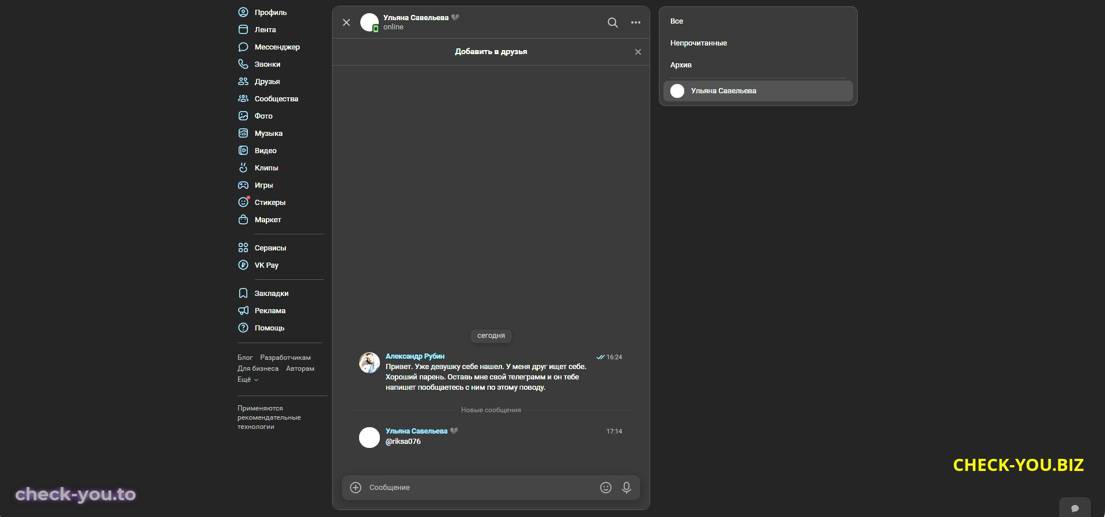Open the Авторам footer link

(x=300, y=368)
